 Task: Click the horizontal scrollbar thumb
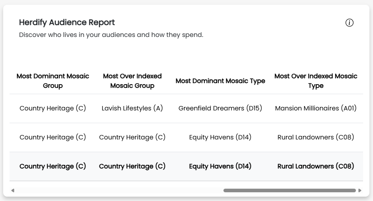click(289, 191)
